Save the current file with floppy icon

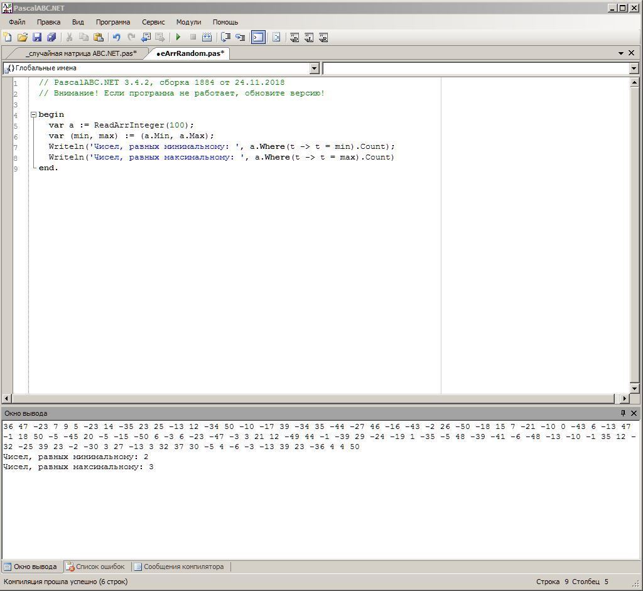coord(36,38)
